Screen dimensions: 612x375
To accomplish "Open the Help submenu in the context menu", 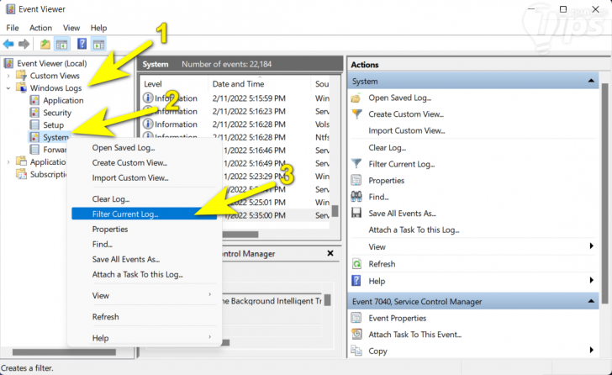I will coord(145,338).
